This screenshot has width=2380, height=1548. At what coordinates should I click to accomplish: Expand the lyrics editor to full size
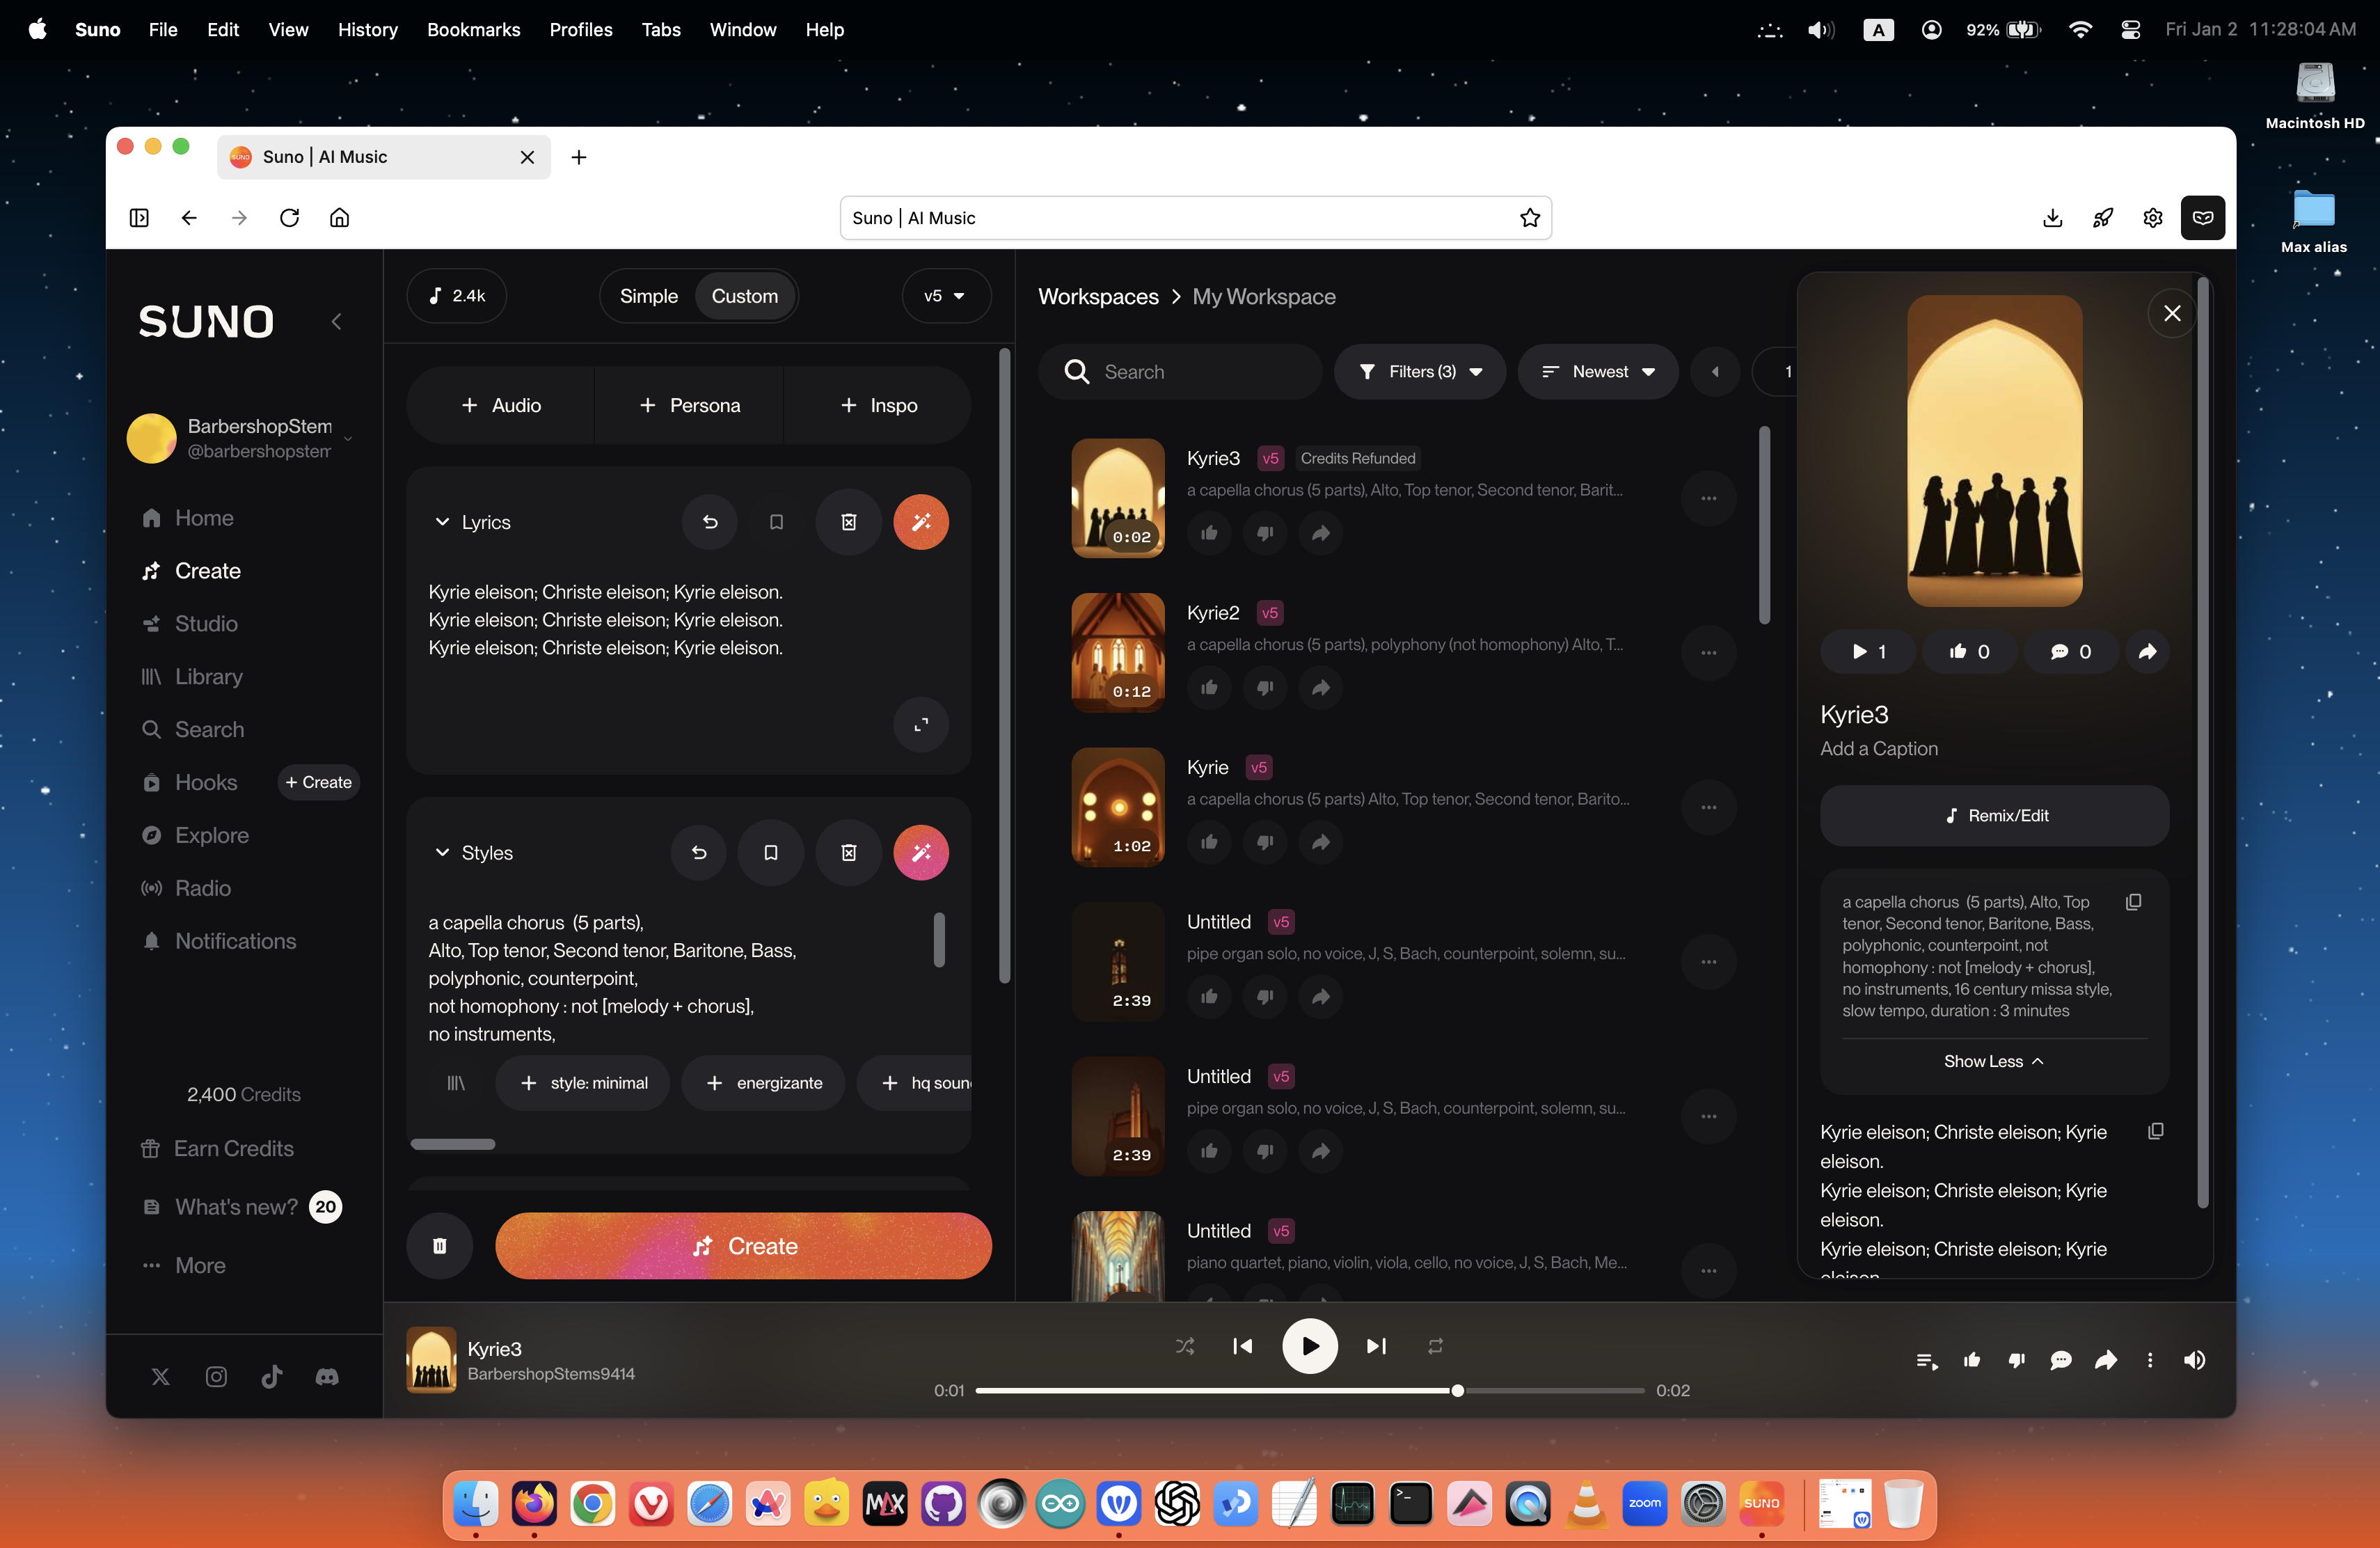click(x=920, y=724)
